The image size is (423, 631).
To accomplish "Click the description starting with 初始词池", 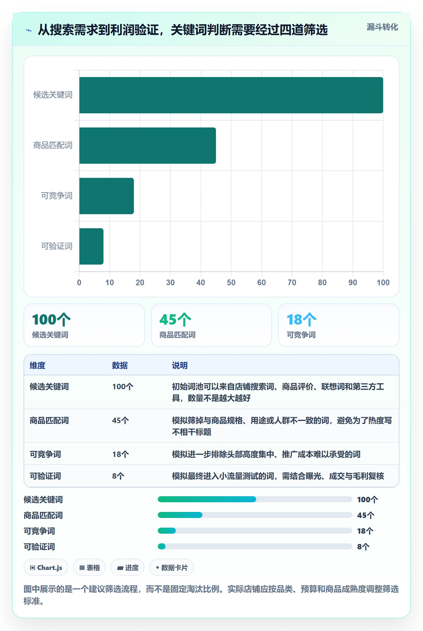I will (x=278, y=392).
